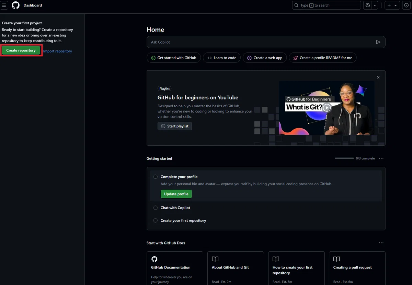This screenshot has height=285, width=412.
Task: Toggle Create your first repository step circle
Action: coord(156,221)
